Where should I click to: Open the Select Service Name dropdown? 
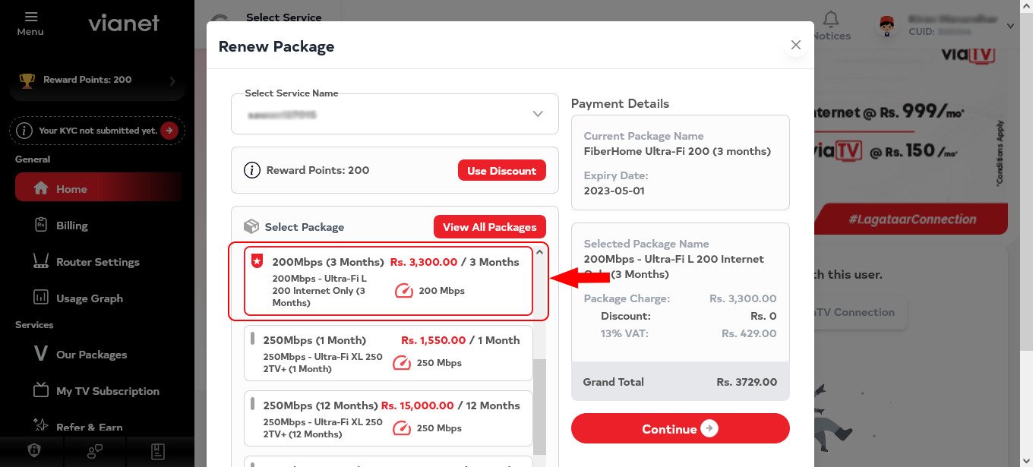[395, 114]
